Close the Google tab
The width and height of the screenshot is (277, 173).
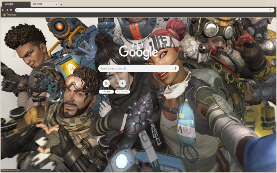[x=28, y=5]
